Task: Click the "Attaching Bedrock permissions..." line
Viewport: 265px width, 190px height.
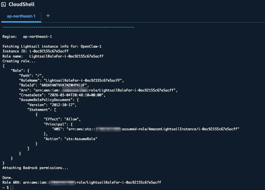Action: (35, 167)
